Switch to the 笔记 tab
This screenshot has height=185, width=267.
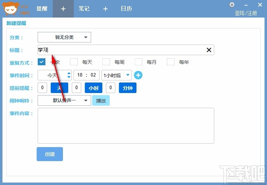(84, 9)
